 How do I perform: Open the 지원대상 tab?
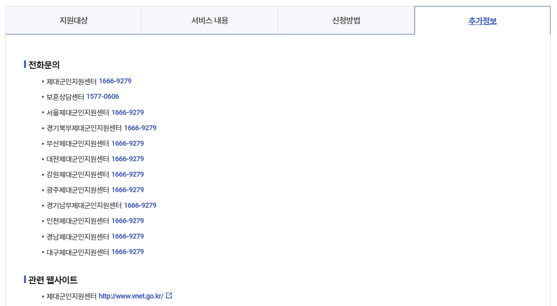[x=73, y=20]
